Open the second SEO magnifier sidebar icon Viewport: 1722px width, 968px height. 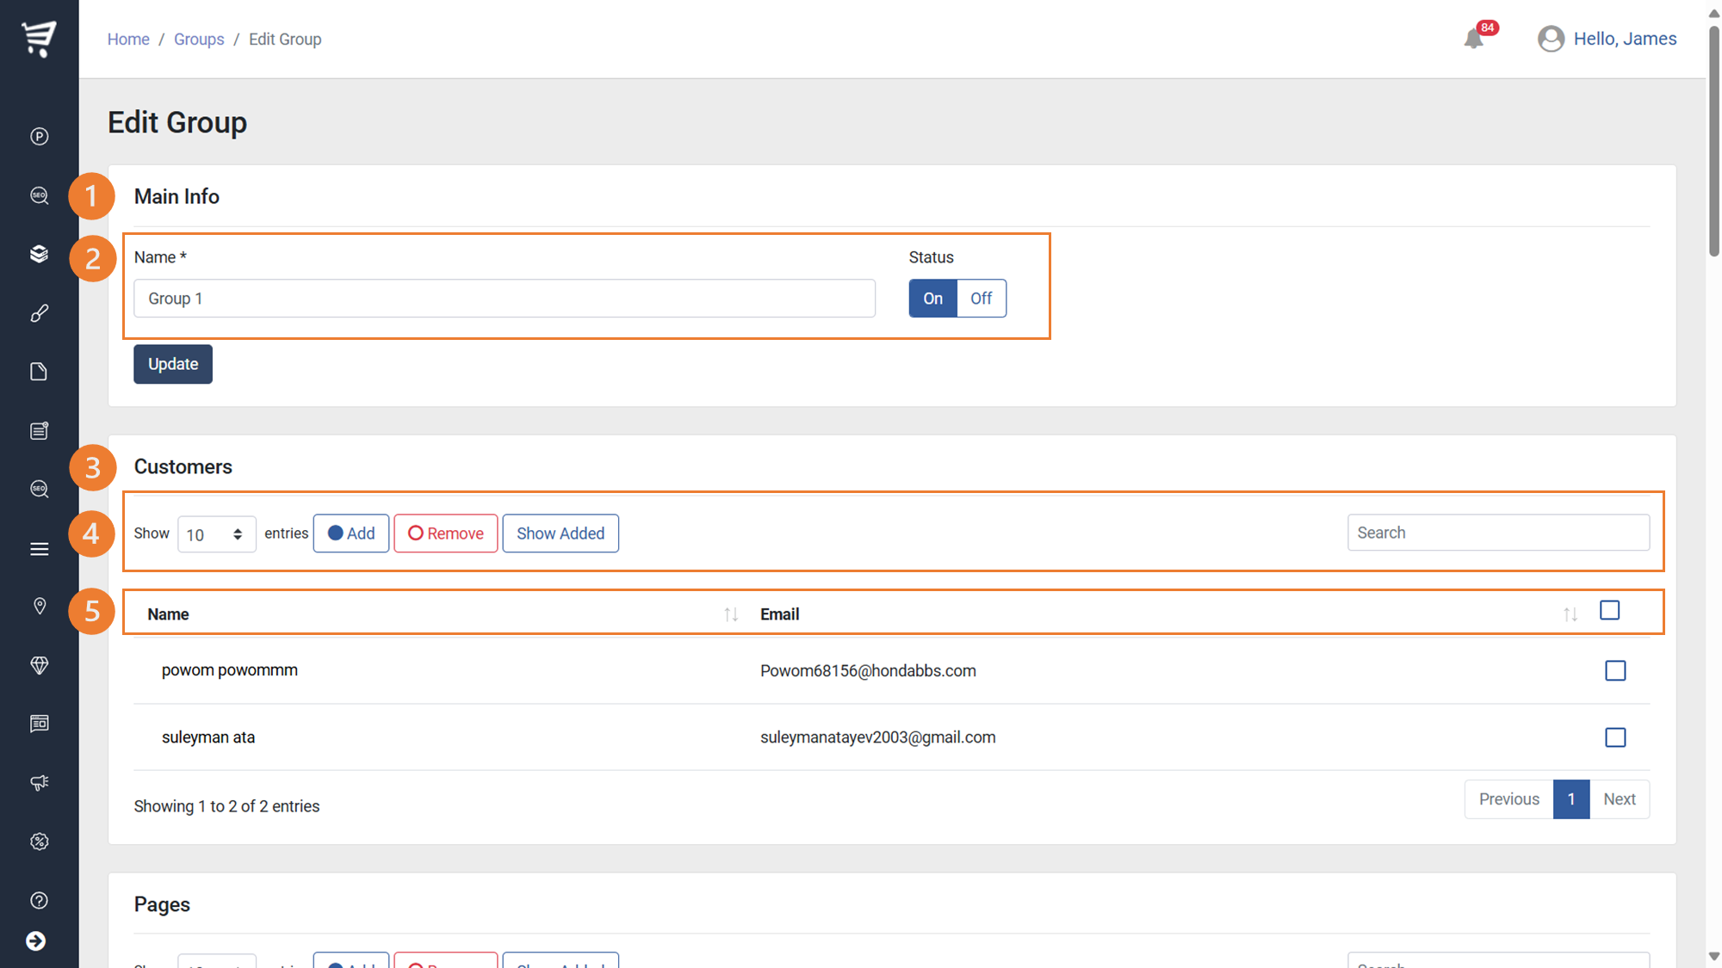coord(39,489)
